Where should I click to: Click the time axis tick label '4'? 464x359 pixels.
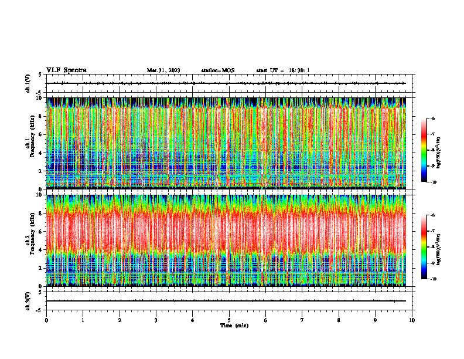[193, 320]
